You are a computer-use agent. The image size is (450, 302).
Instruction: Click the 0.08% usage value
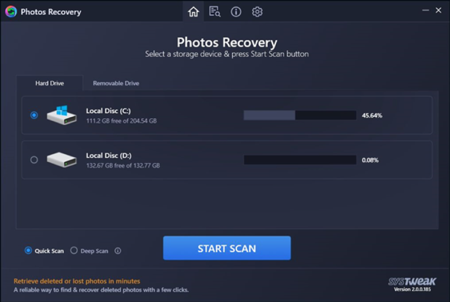(x=370, y=160)
